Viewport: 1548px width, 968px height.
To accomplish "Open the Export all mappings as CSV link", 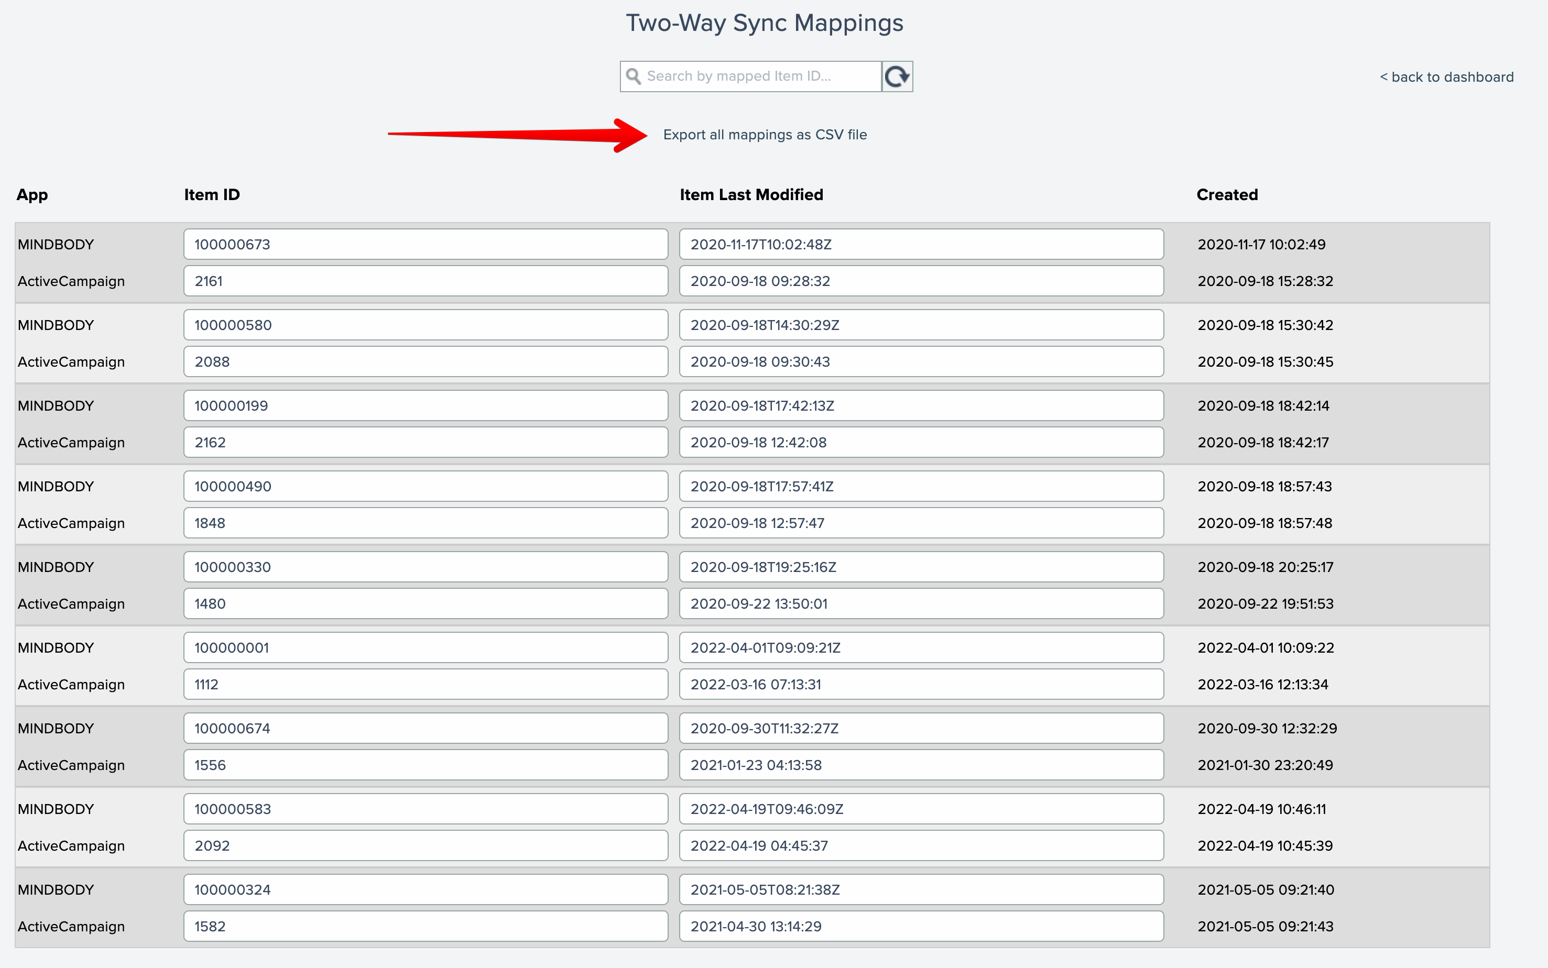I will pos(765,135).
